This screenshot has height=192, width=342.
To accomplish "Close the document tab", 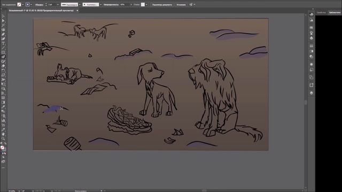I will pyautogui.click(x=77, y=11).
